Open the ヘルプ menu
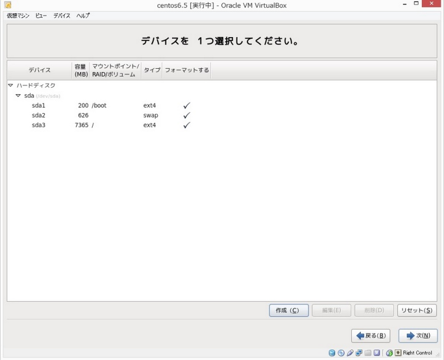This screenshot has width=444, height=360. [x=83, y=16]
